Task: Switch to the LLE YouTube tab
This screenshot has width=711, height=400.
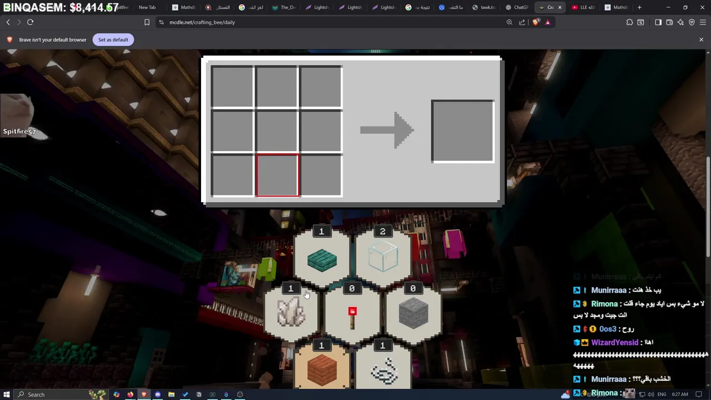Action: [583, 7]
